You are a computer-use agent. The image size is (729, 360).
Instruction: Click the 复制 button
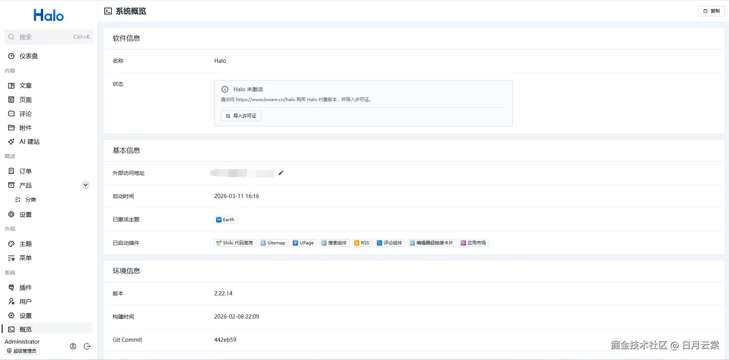711,11
